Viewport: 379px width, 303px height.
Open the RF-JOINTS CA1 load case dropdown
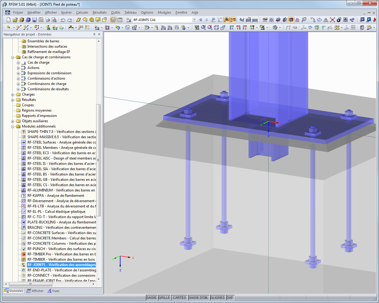pyautogui.click(x=194, y=20)
